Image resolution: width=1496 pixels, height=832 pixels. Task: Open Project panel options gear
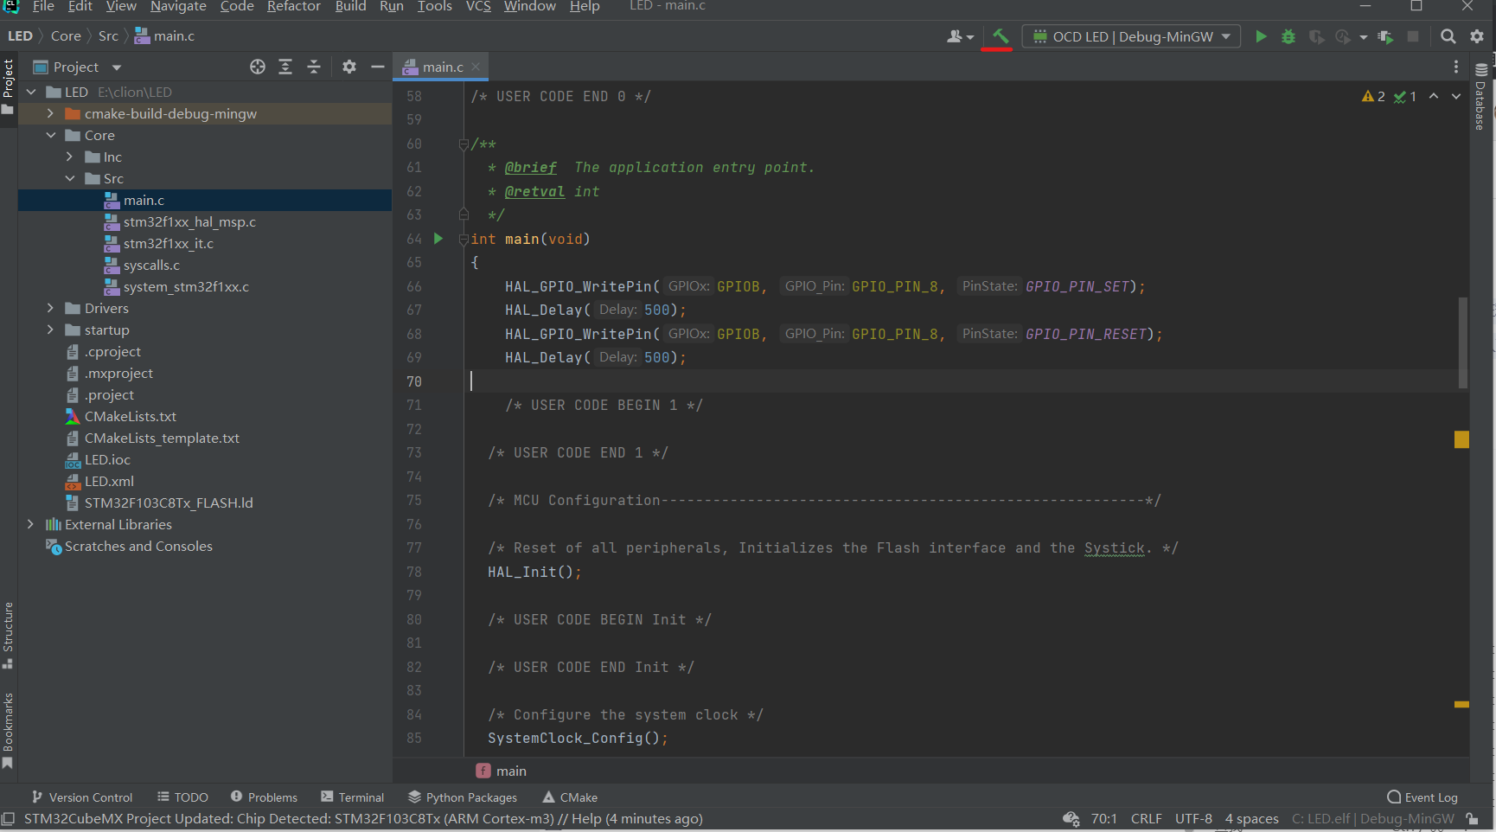pos(349,67)
